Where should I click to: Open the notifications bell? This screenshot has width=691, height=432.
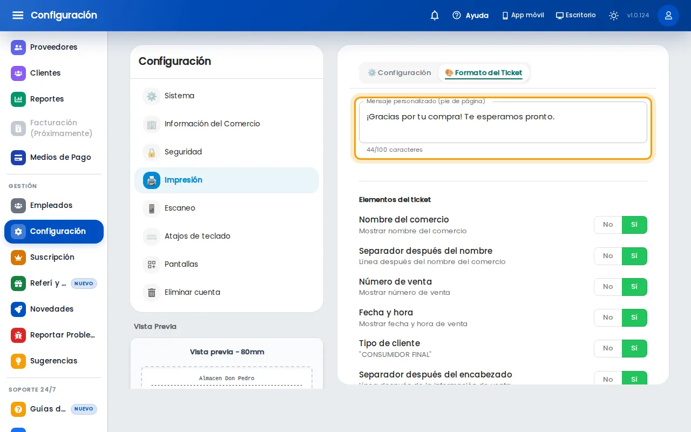(x=435, y=16)
